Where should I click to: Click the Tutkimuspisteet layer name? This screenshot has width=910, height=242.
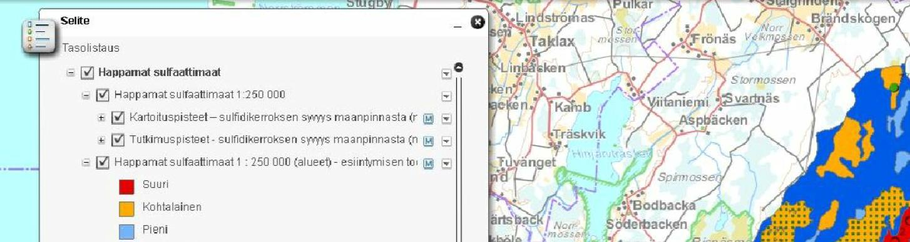pyautogui.click(x=273, y=140)
